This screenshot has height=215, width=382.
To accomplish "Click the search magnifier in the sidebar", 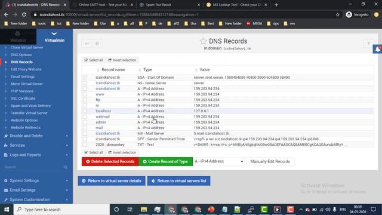I will [x=65, y=167].
